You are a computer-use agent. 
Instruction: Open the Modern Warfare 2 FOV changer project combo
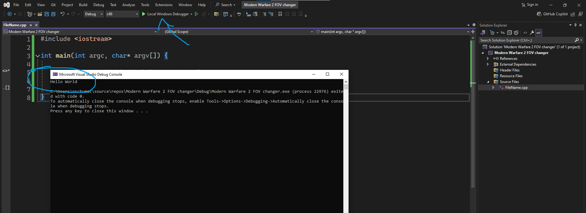pos(80,32)
